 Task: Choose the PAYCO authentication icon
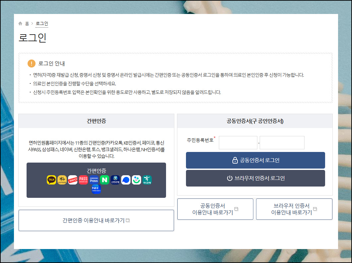pos(73,180)
